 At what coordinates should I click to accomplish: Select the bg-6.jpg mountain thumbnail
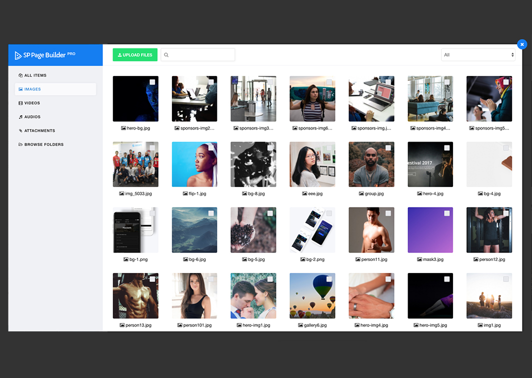(x=194, y=230)
